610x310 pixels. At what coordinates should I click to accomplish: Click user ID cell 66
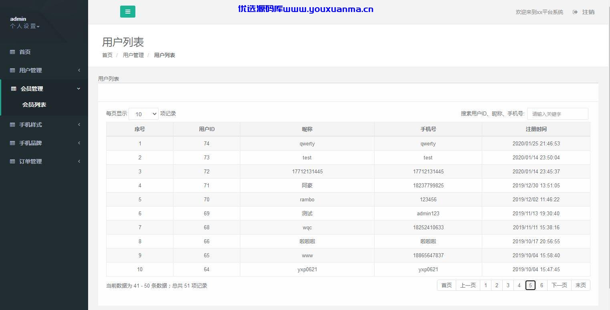tap(207, 241)
